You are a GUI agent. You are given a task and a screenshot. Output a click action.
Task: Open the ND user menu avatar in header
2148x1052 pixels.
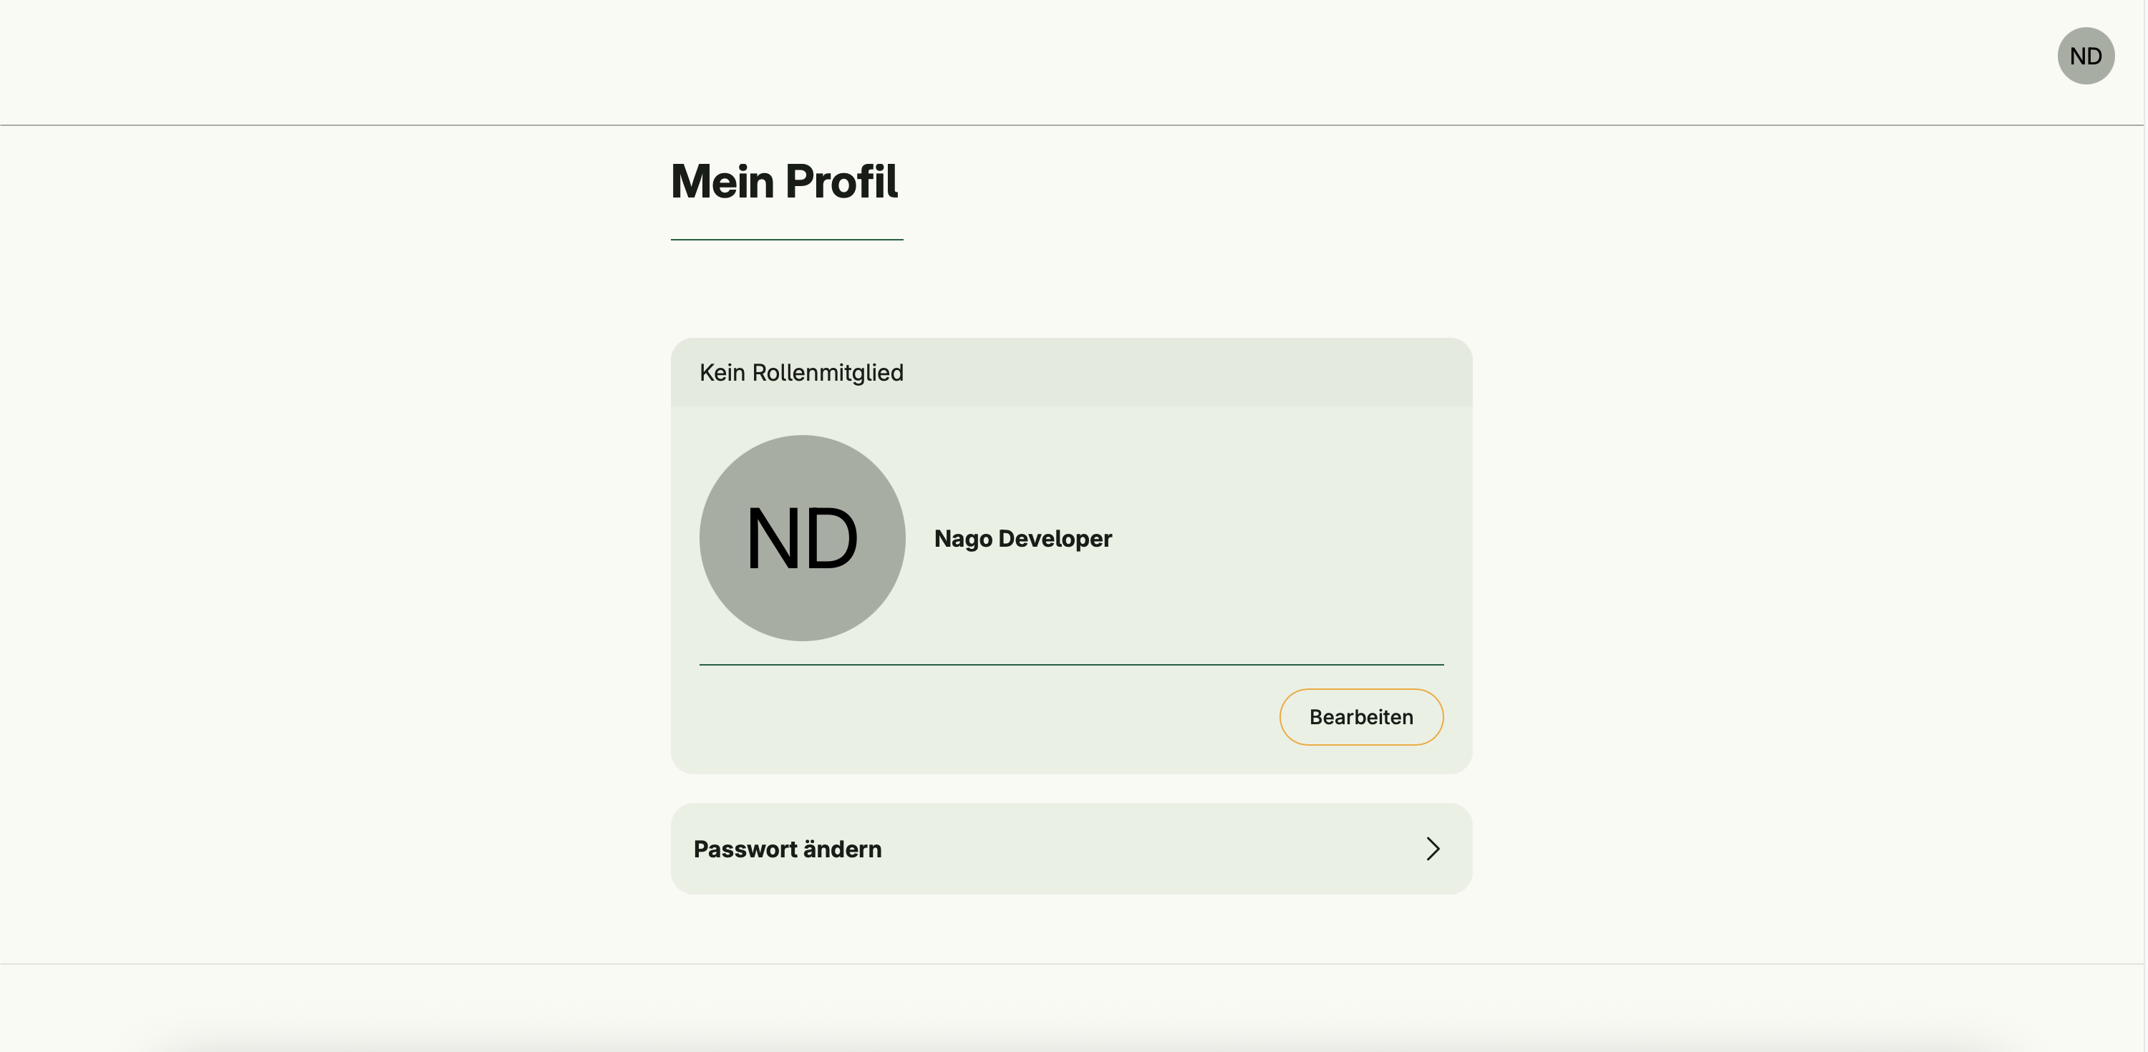tap(2084, 56)
